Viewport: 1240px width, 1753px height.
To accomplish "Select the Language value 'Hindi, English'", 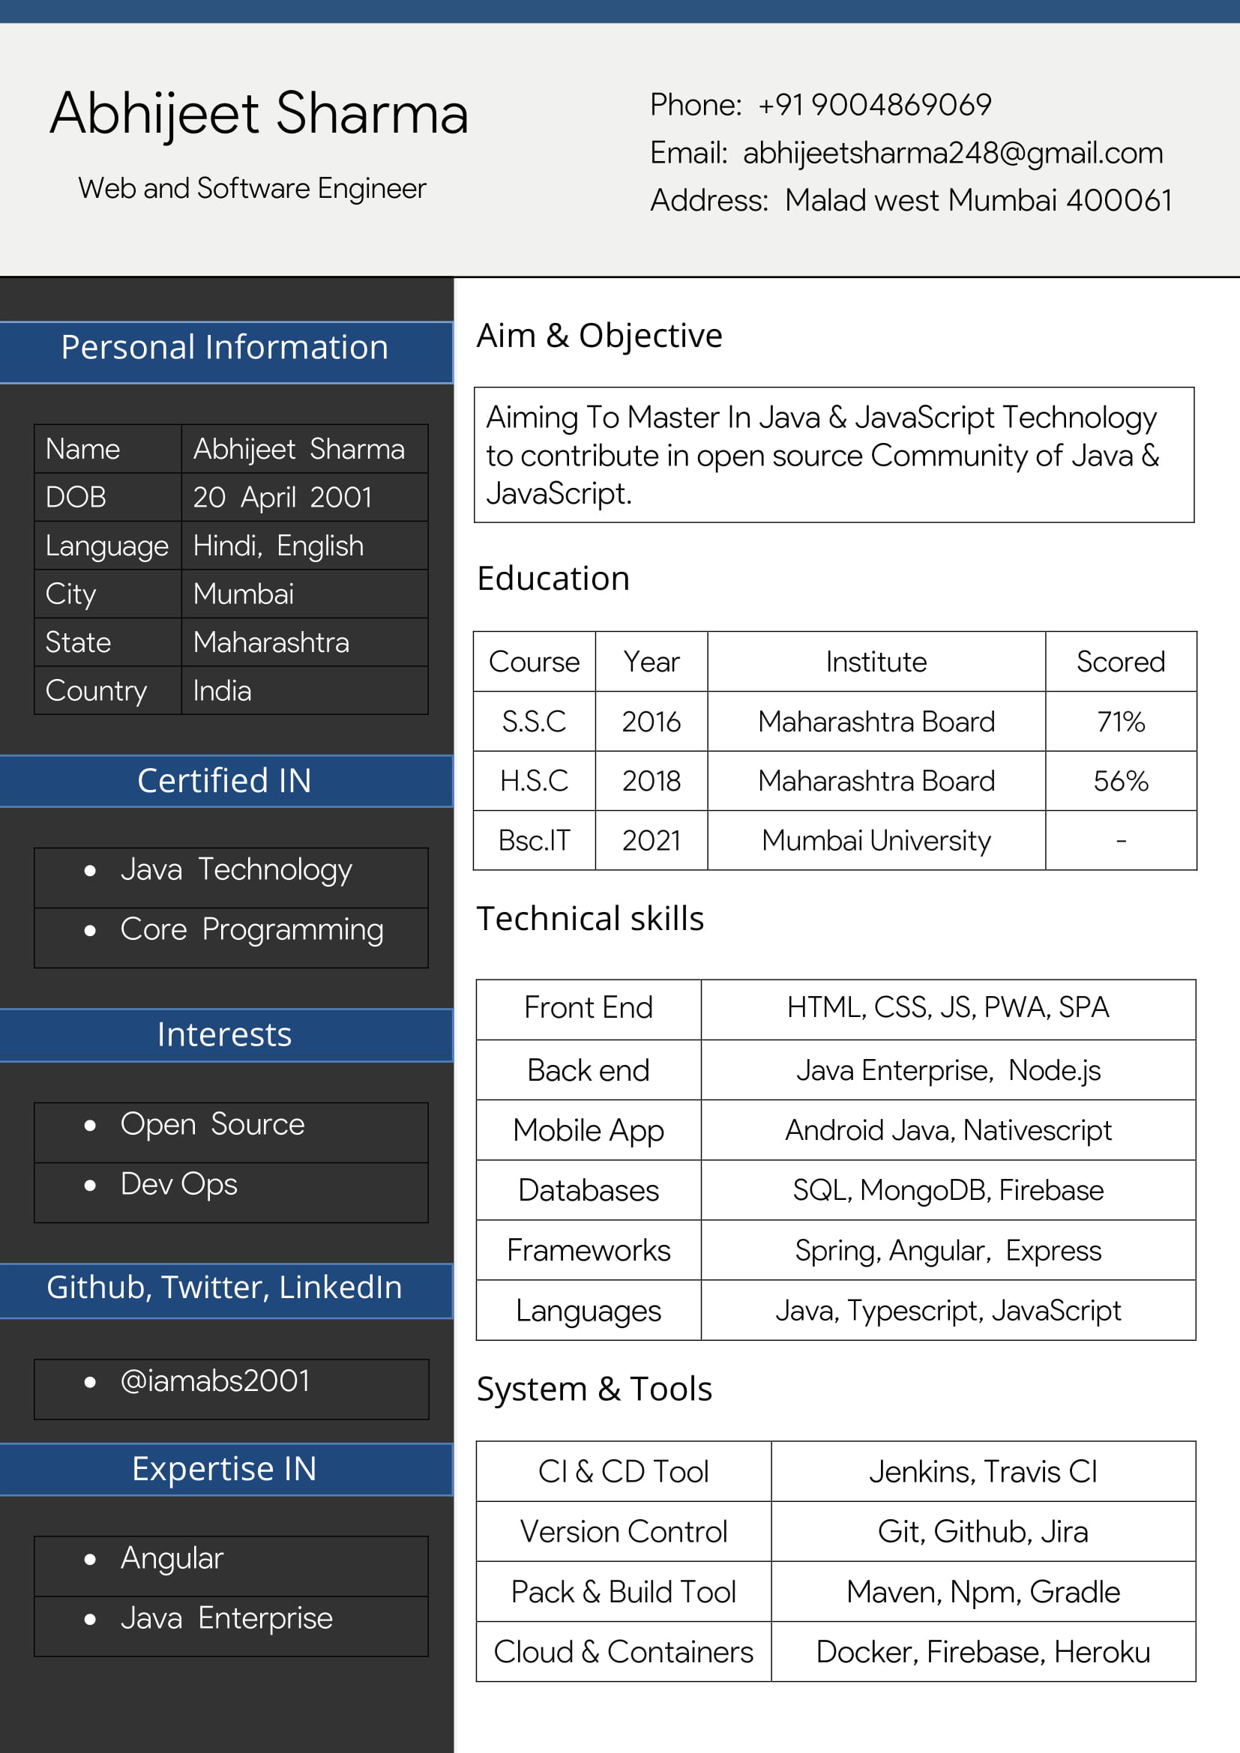I will (278, 546).
